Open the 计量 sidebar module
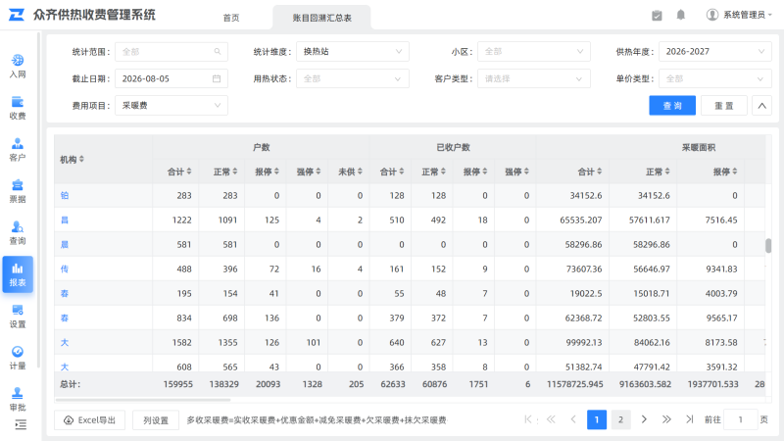The image size is (784, 441). [x=18, y=358]
